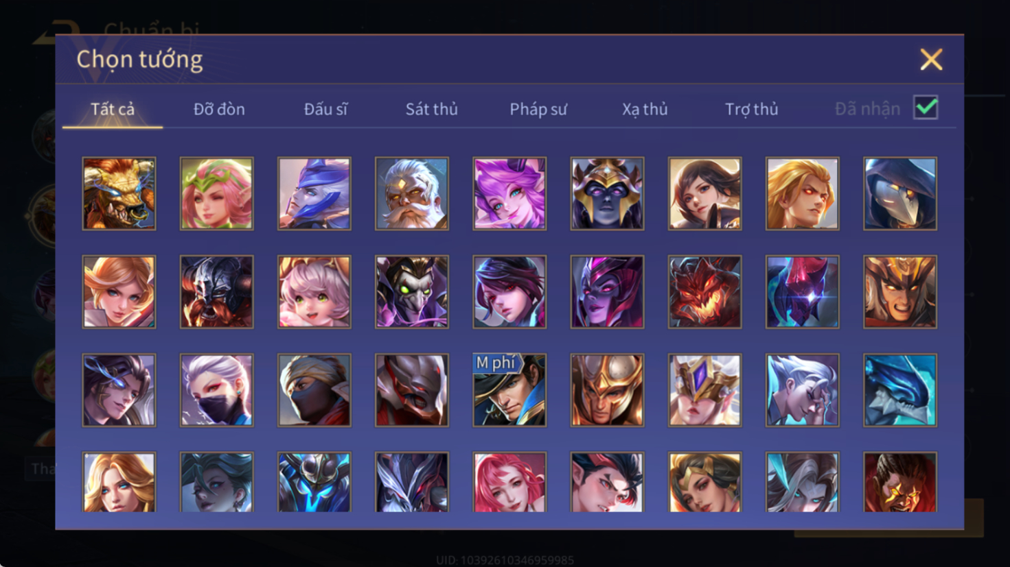The image size is (1010, 567).
Task: Switch to the Đỡ đòn tab
Action: coord(219,109)
